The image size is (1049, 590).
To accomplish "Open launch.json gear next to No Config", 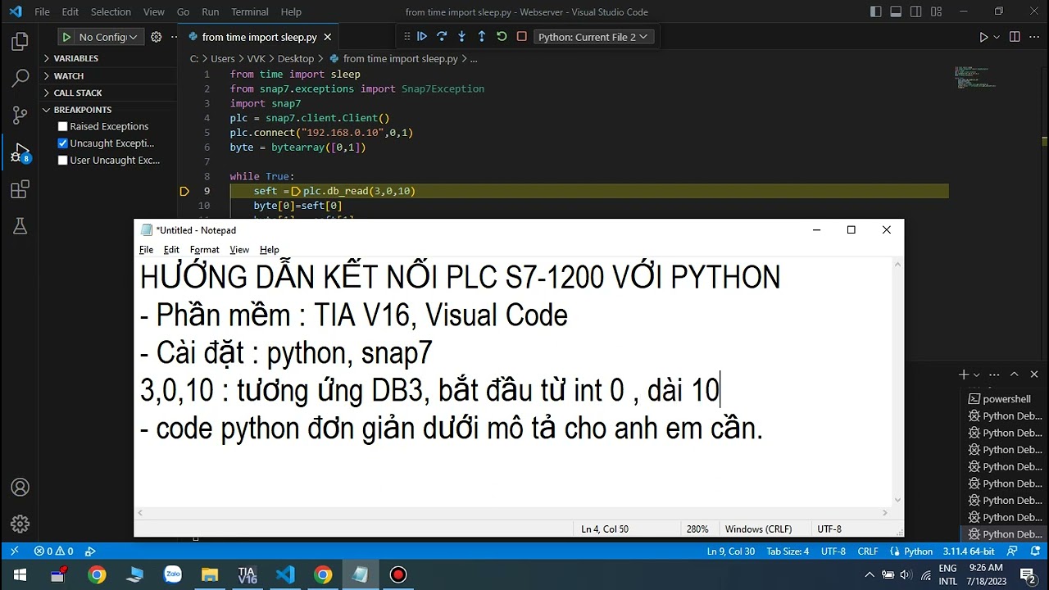I will [x=156, y=37].
